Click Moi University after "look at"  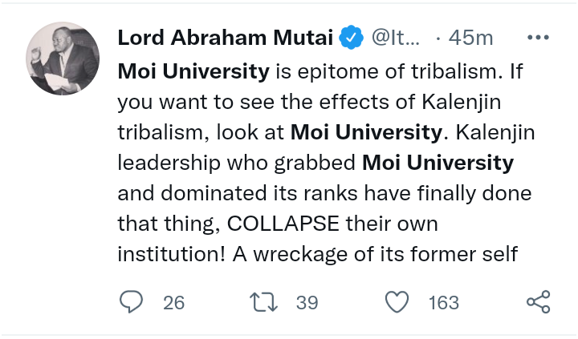tap(366, 132)
